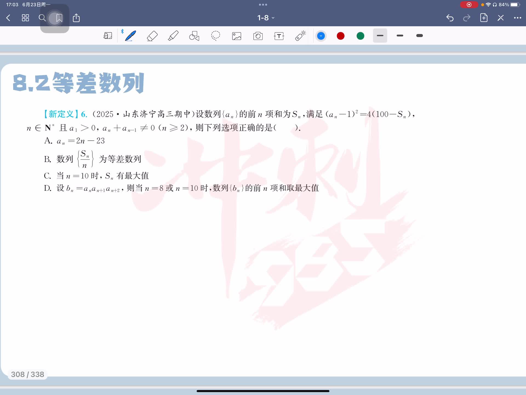Open the Share and export menu
The width and height of the screenshot is (526, 395).
pos(76,18)
